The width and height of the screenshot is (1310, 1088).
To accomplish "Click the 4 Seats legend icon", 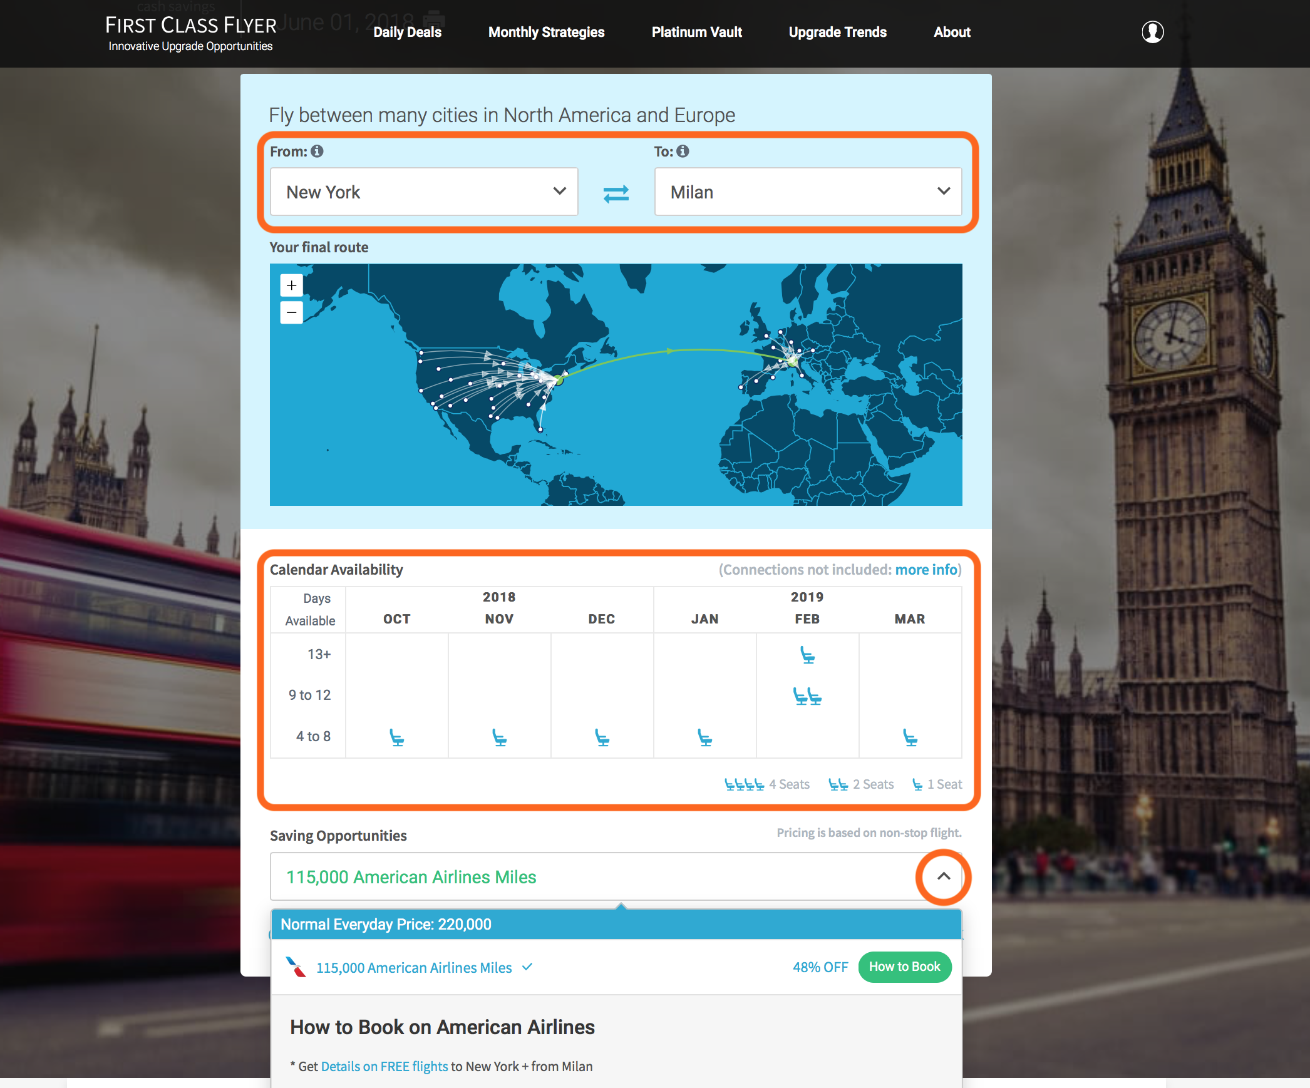I will pyautogui.click(x=744, y=784).
